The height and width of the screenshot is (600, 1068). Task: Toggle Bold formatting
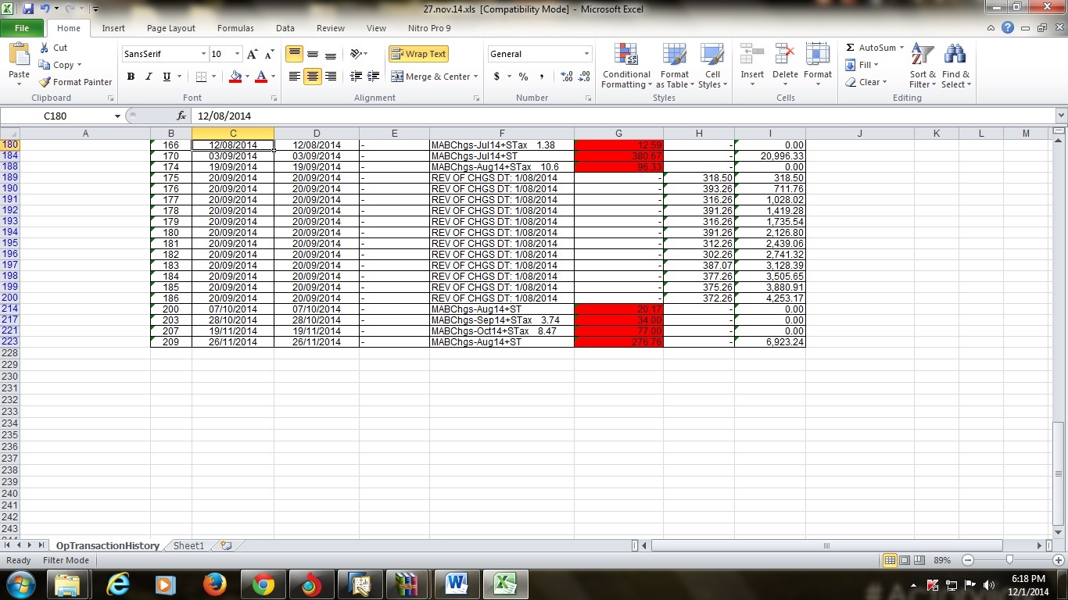[131, 77]
